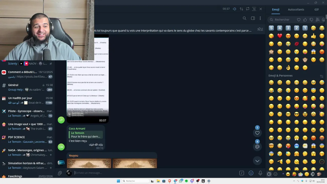Screen dimensions: 327x184
Task: Insert the keycap 2 emoji
Action: click(297, 28)
